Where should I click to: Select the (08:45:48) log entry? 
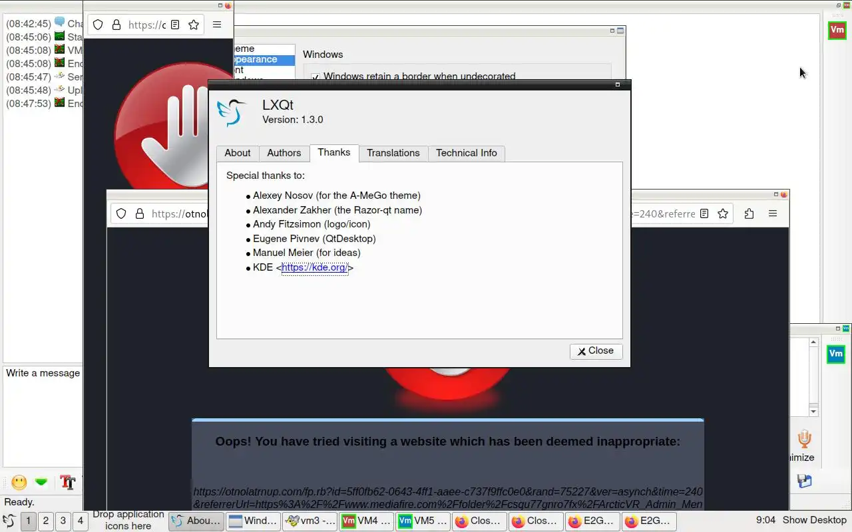44,90
